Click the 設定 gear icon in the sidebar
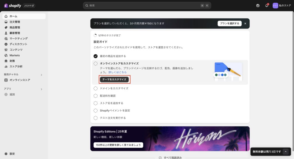The image size is (294, 159). point(6,154)
